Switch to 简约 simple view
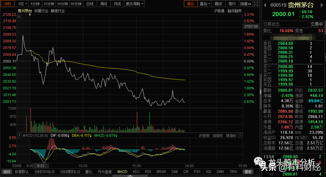The height and width of the screenshot is (177, 326). coord(232,4)
